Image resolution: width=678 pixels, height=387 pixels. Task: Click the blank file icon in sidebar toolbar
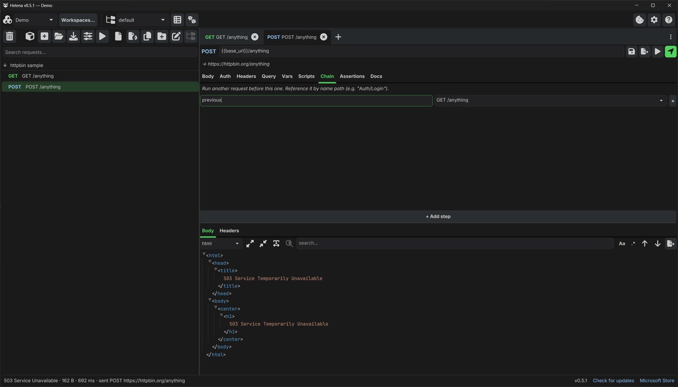pyautogui.click(x=118, y=36)
